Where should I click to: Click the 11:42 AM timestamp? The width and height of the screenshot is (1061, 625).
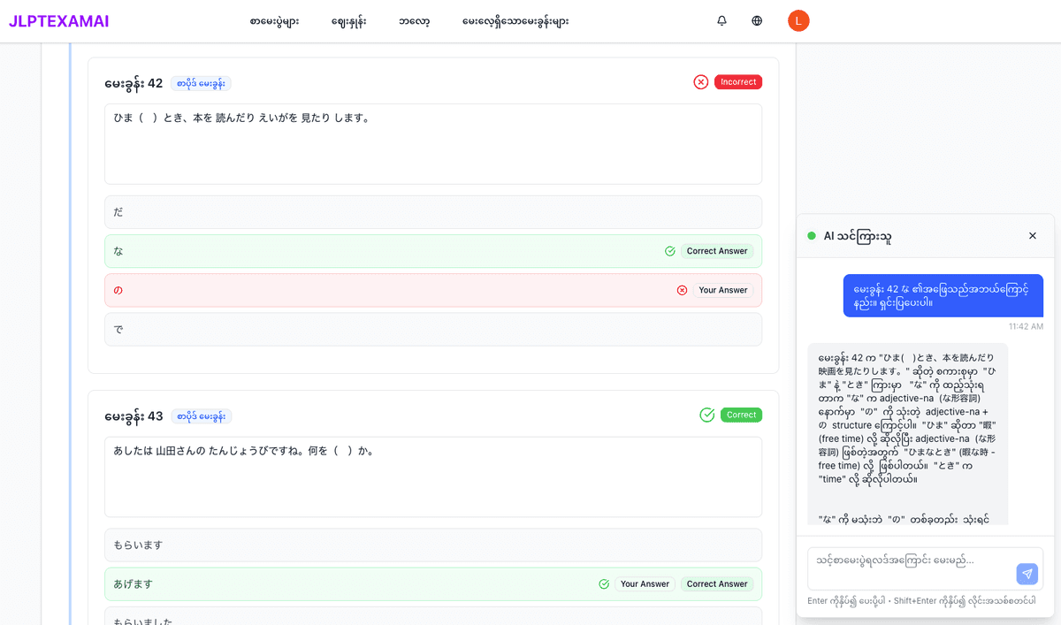click(x=1026, y=326)
